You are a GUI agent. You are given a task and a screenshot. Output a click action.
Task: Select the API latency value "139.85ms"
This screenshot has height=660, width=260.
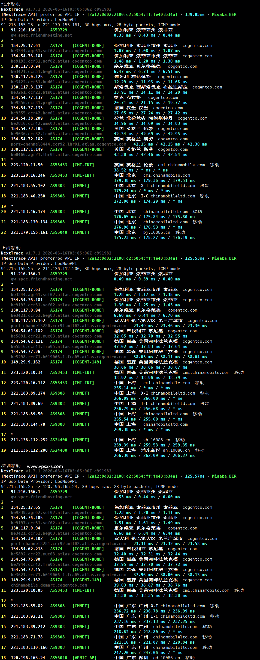195,14
